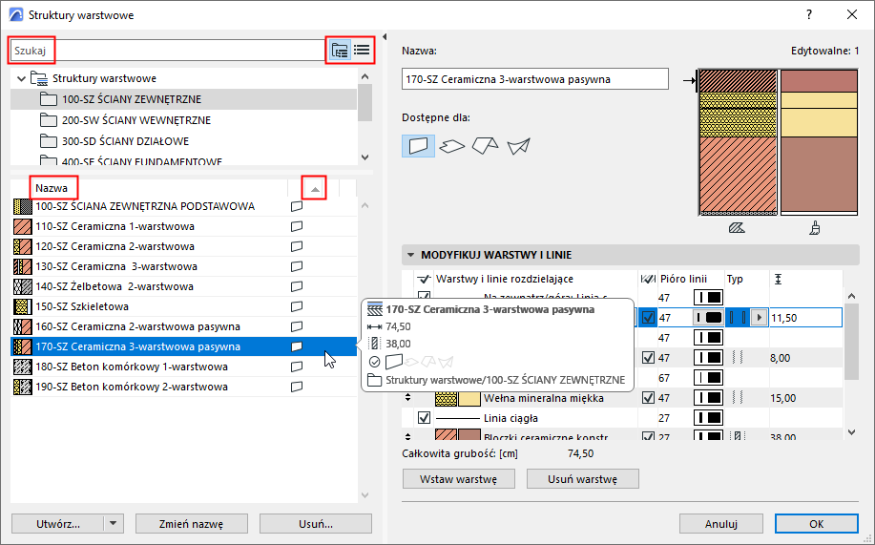Click the Zmień nazwę button
This screenshot has width=875, height=545.
[x=192, y=524]
